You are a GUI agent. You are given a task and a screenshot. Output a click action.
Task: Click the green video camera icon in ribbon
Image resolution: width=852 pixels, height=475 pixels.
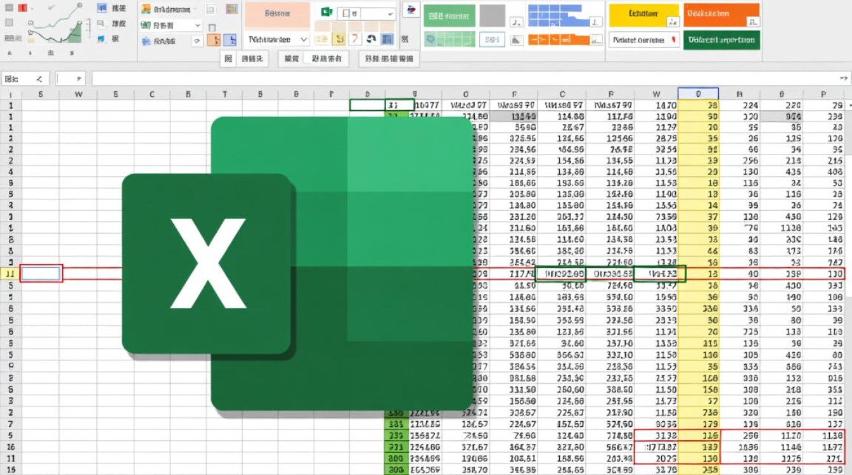327,13
